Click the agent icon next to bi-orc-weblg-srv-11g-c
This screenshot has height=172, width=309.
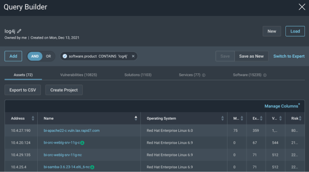tap(82, 142)
